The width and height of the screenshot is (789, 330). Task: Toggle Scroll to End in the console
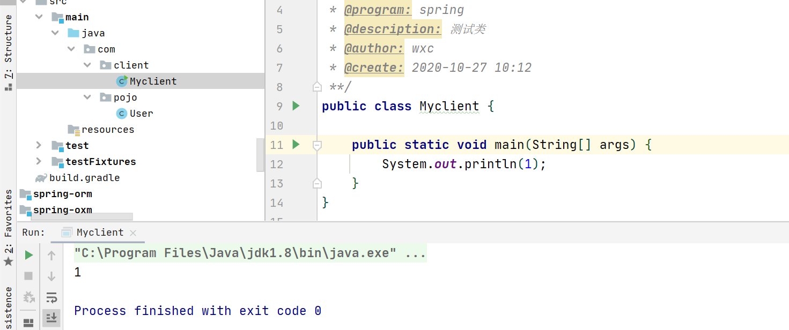tap(51, 318)
